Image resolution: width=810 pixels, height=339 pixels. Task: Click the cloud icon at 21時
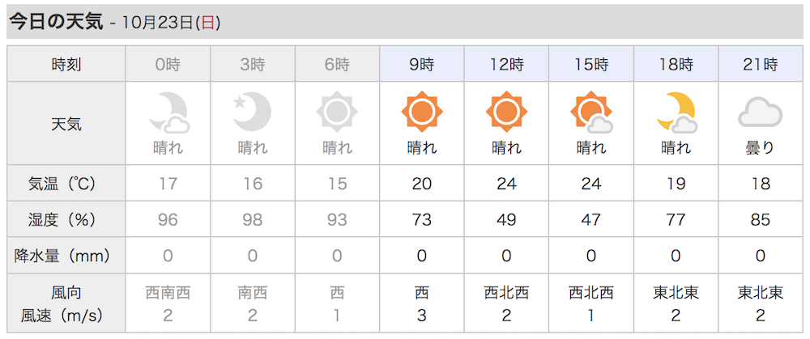tap(760, 113)
